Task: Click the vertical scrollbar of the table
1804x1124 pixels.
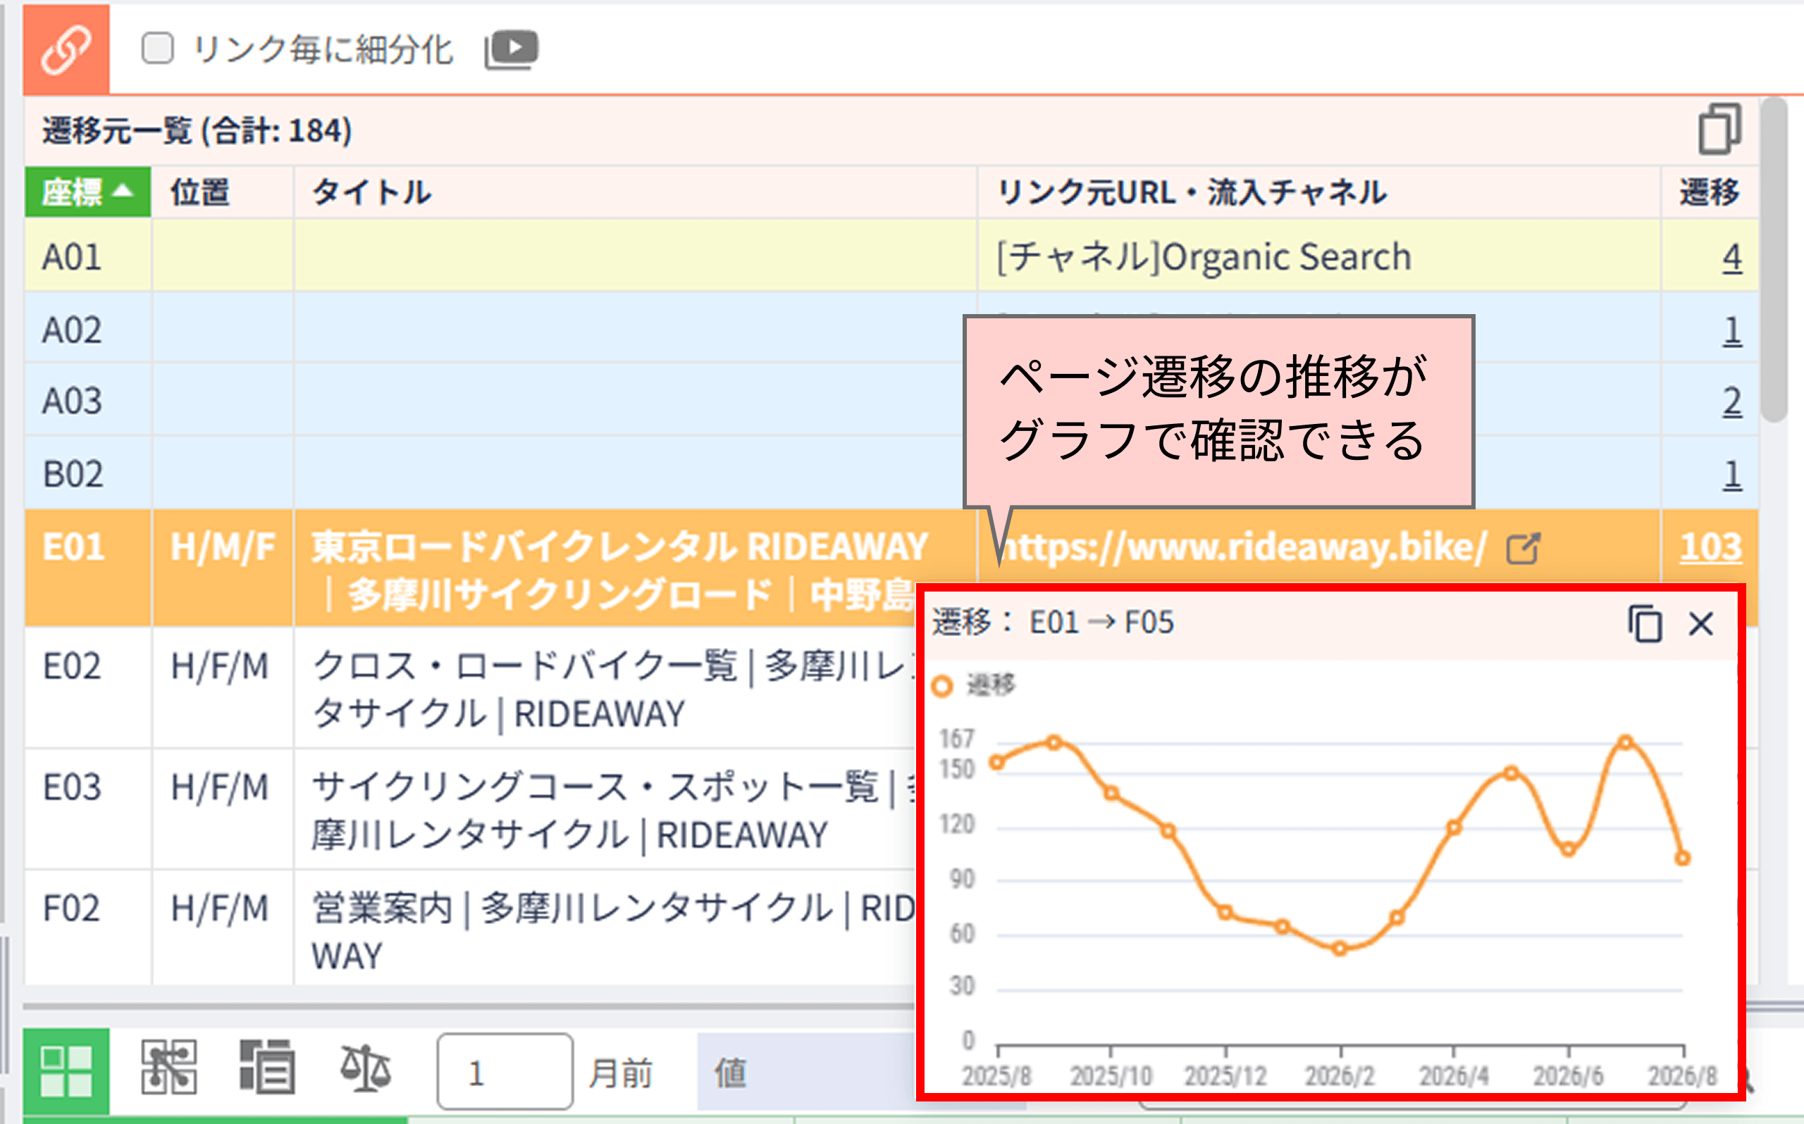Action: coord(1774,260)
